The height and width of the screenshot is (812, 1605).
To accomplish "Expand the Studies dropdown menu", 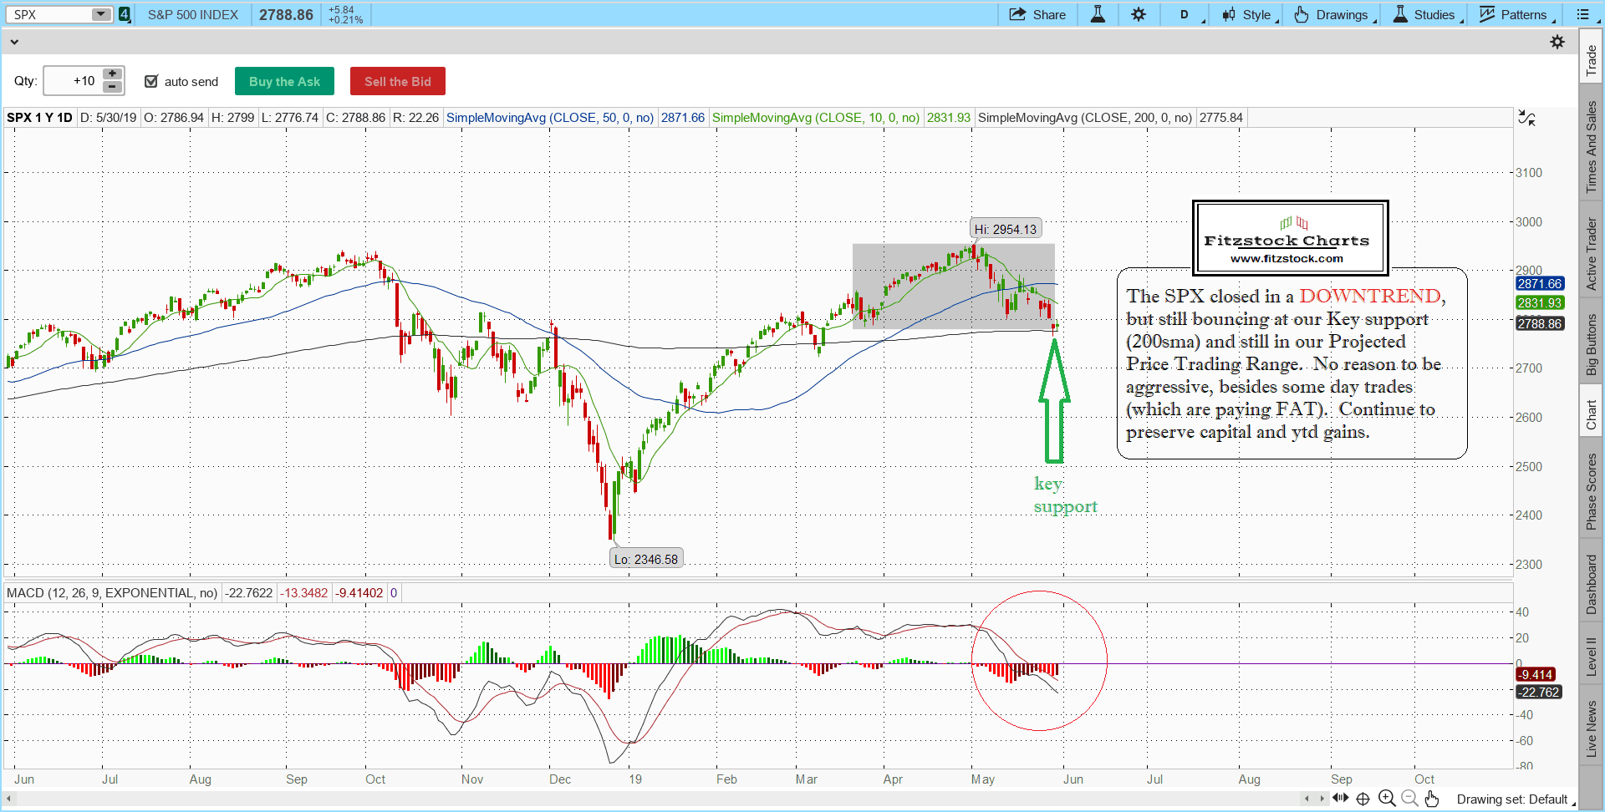I will (1428, 14).
